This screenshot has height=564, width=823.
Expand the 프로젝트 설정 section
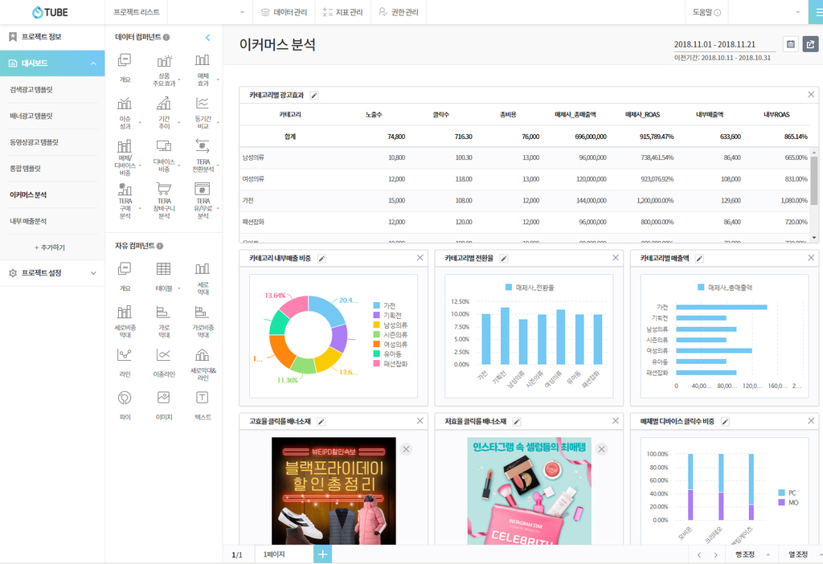pyautogui.click(x=93, y=273)
